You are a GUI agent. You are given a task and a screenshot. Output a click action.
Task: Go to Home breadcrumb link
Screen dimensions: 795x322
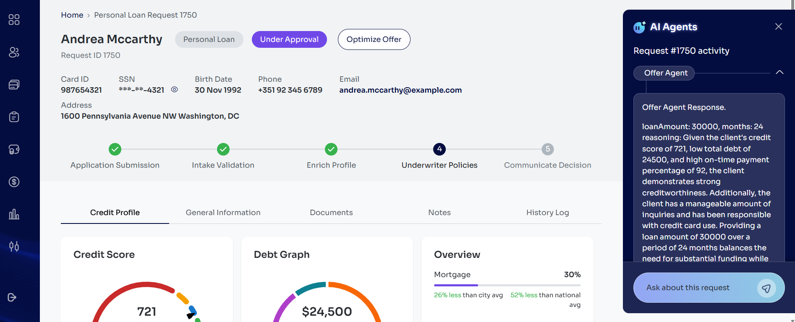point(72,15)
